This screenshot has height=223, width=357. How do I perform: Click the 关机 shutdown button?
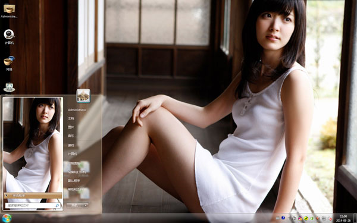click(75, 205)
